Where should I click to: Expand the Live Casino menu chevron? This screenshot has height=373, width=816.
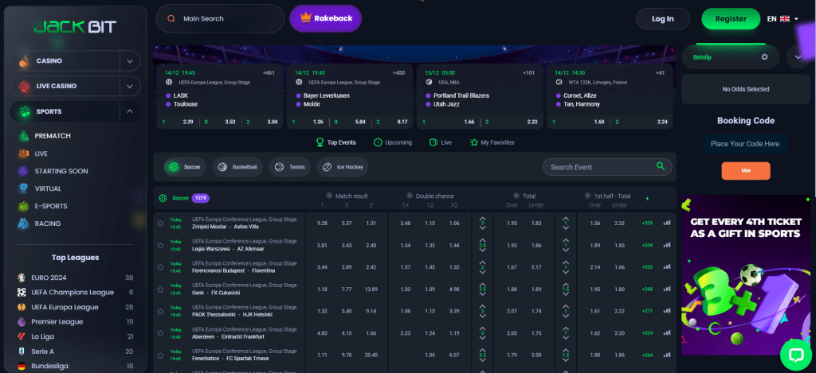tap(130, 86)
